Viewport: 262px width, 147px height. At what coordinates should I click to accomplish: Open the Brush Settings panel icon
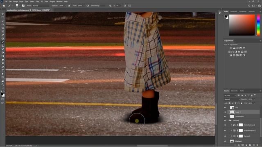coord(23,6)
